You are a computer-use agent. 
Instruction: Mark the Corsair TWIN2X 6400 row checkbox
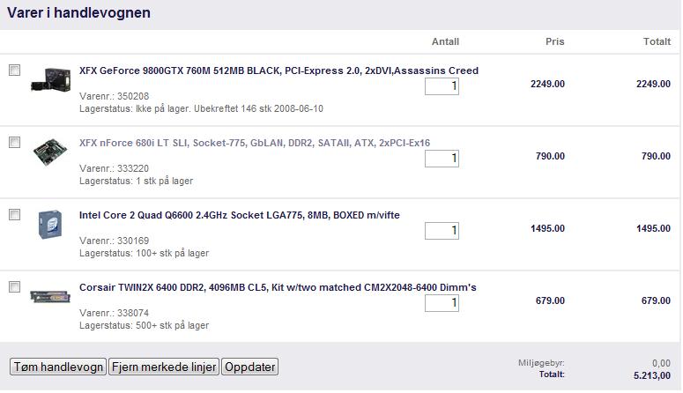pos(14,287)
